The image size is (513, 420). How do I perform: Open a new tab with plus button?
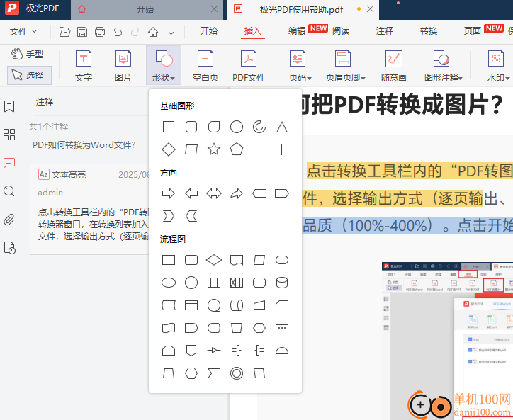[x=393, y=8]
